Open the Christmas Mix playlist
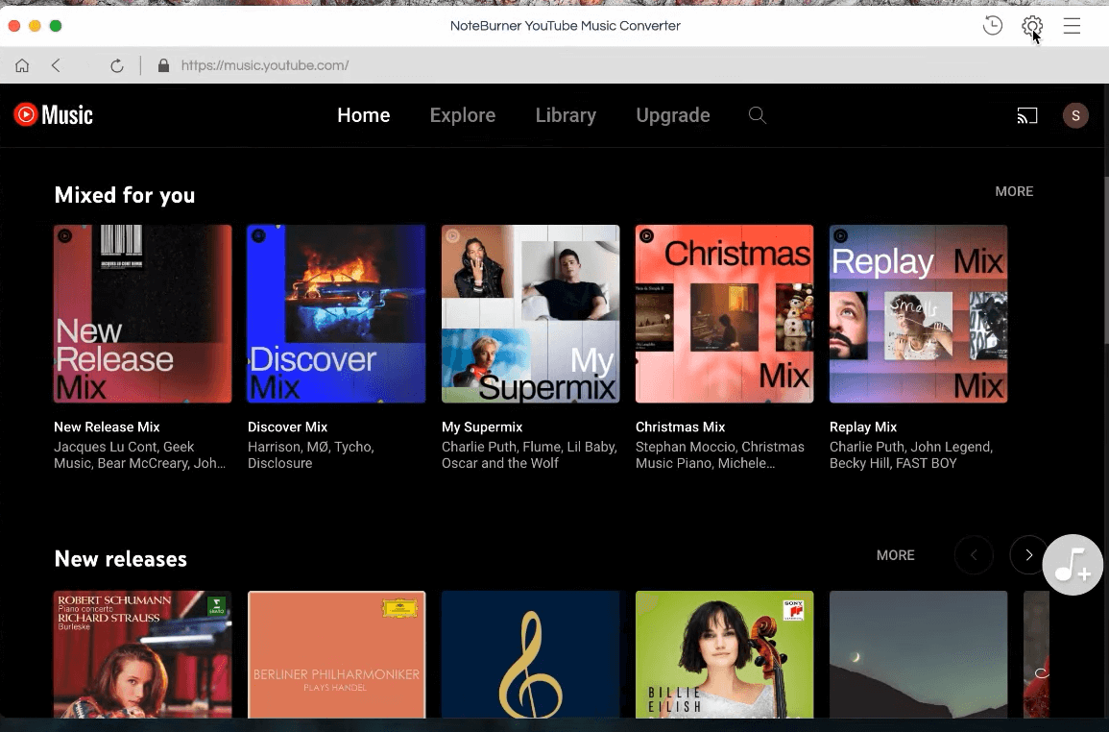Image resolution: width=1109 pixels, height=732 pixels. point(724,314)
